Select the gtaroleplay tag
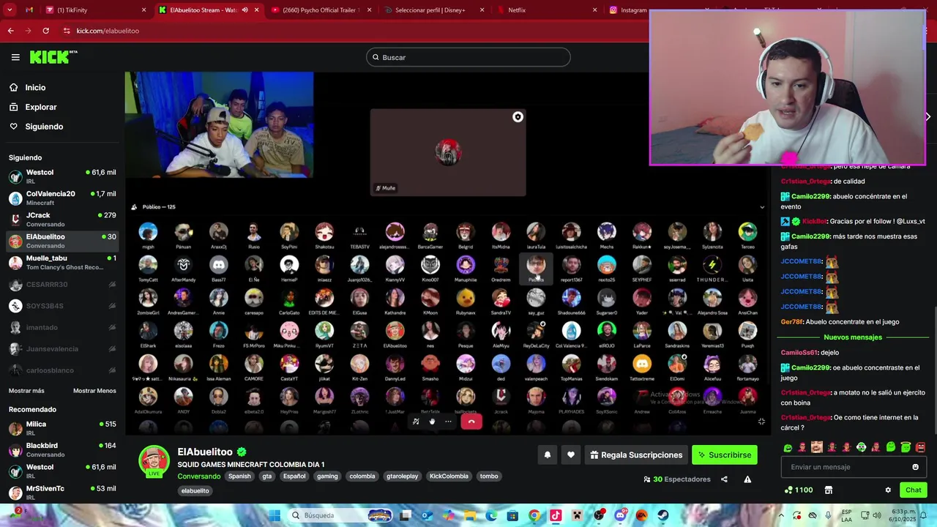937x527 pixels. (402, 476)
